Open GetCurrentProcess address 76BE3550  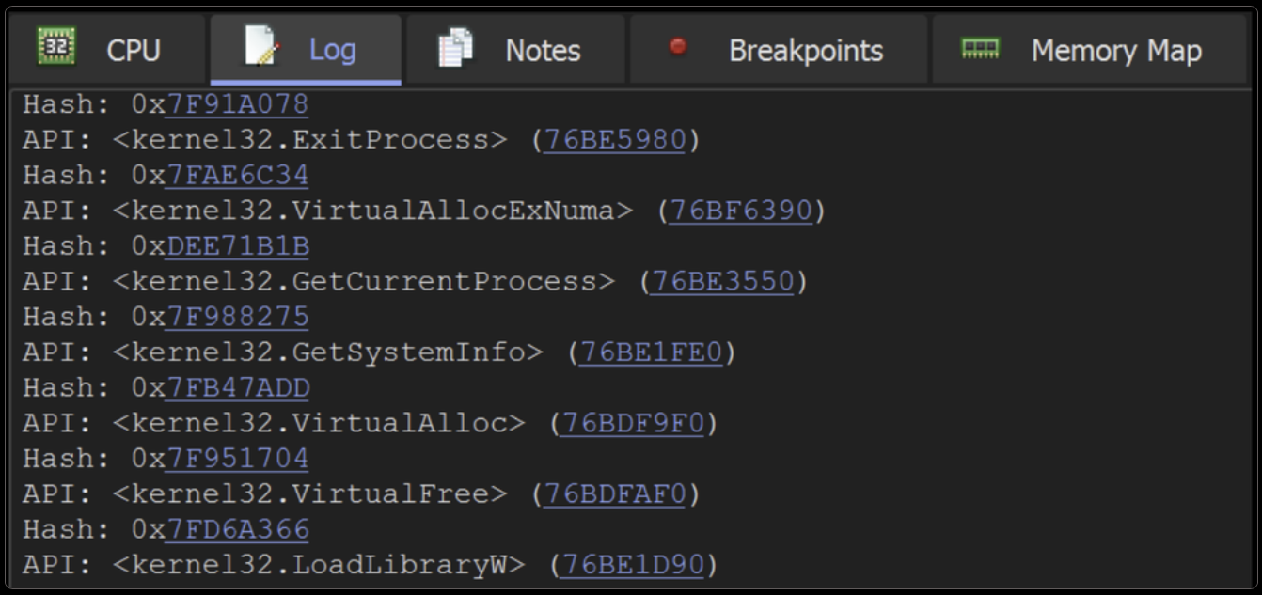tap(722, 281)
